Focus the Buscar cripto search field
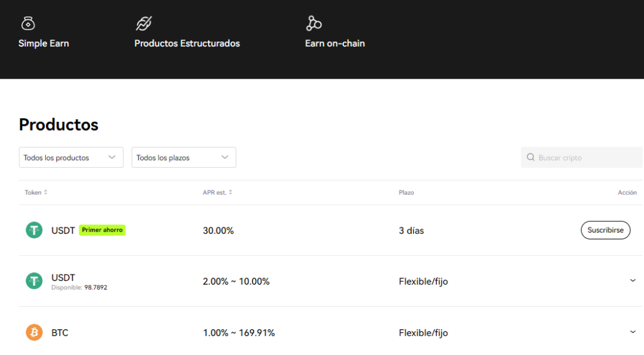This screenshot has width=644, height=355. click(582, 157)
